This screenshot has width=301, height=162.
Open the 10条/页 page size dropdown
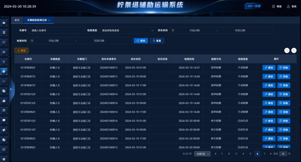[202, 154]
